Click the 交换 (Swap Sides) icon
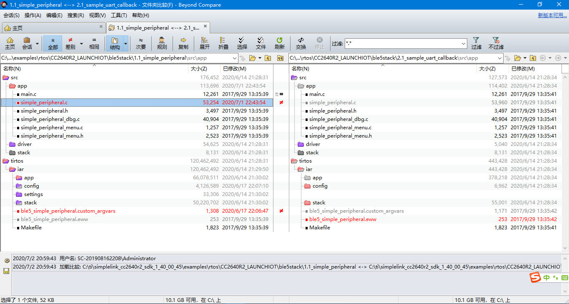The height and width of the screenshot is (304, 569). 301,43
